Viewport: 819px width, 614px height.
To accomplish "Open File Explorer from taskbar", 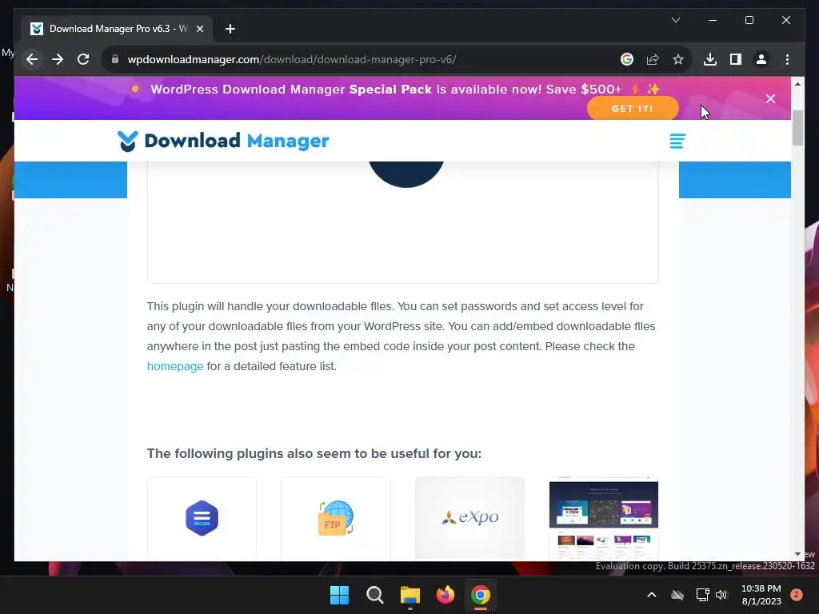I will point(410,595).
